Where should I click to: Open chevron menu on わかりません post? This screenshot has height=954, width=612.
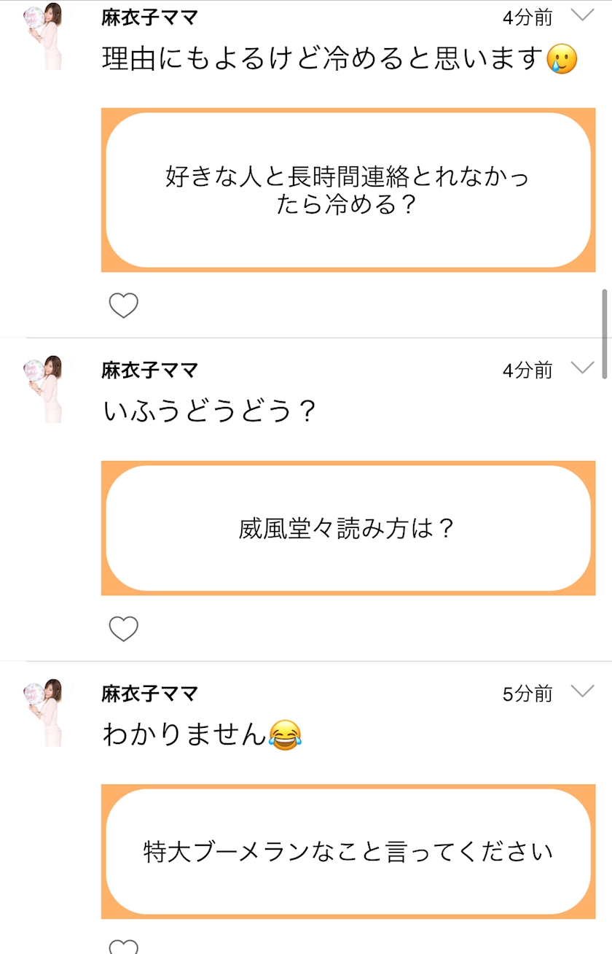click(x=582, y=691)
